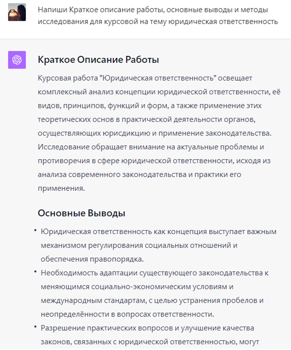291x350 pixels.
Task: Click the line 'механизмом регулирования социальных отношений и'
Action: coord(139,246)
